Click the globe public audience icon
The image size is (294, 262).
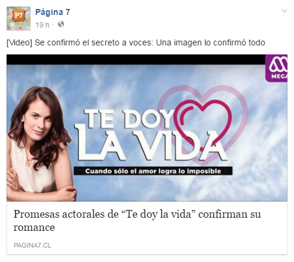(x=61, y=24)
